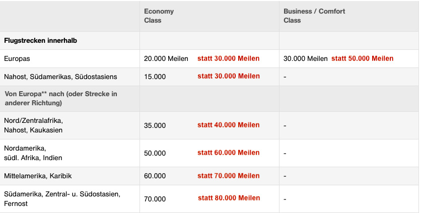421x213 pixels.
Task: Select the 15.000 miles value
Action: click(x=155, y=77)
